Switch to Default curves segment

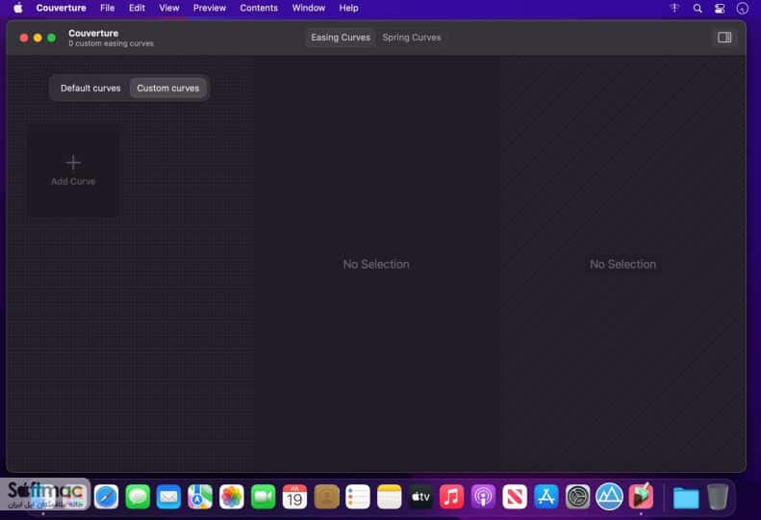coord(90,88)
